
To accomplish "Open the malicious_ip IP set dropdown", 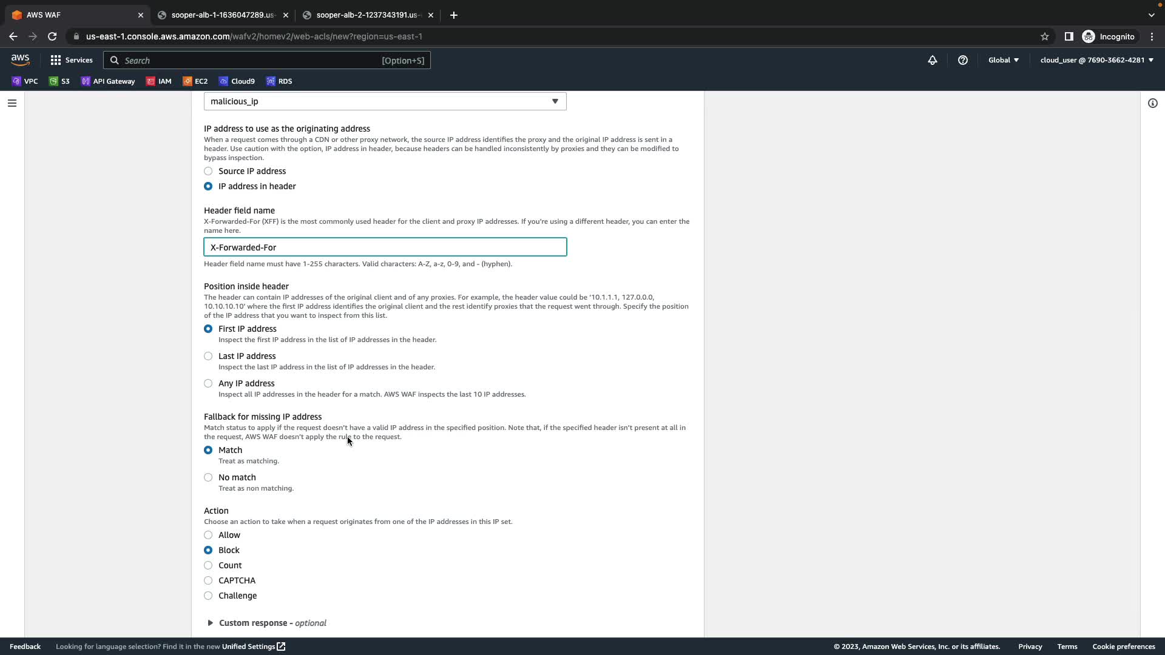I will (x=385, y=101).
